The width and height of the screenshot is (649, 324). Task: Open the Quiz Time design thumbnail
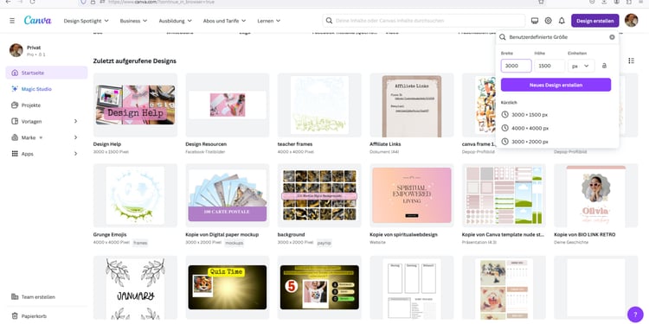pos(228,288)
